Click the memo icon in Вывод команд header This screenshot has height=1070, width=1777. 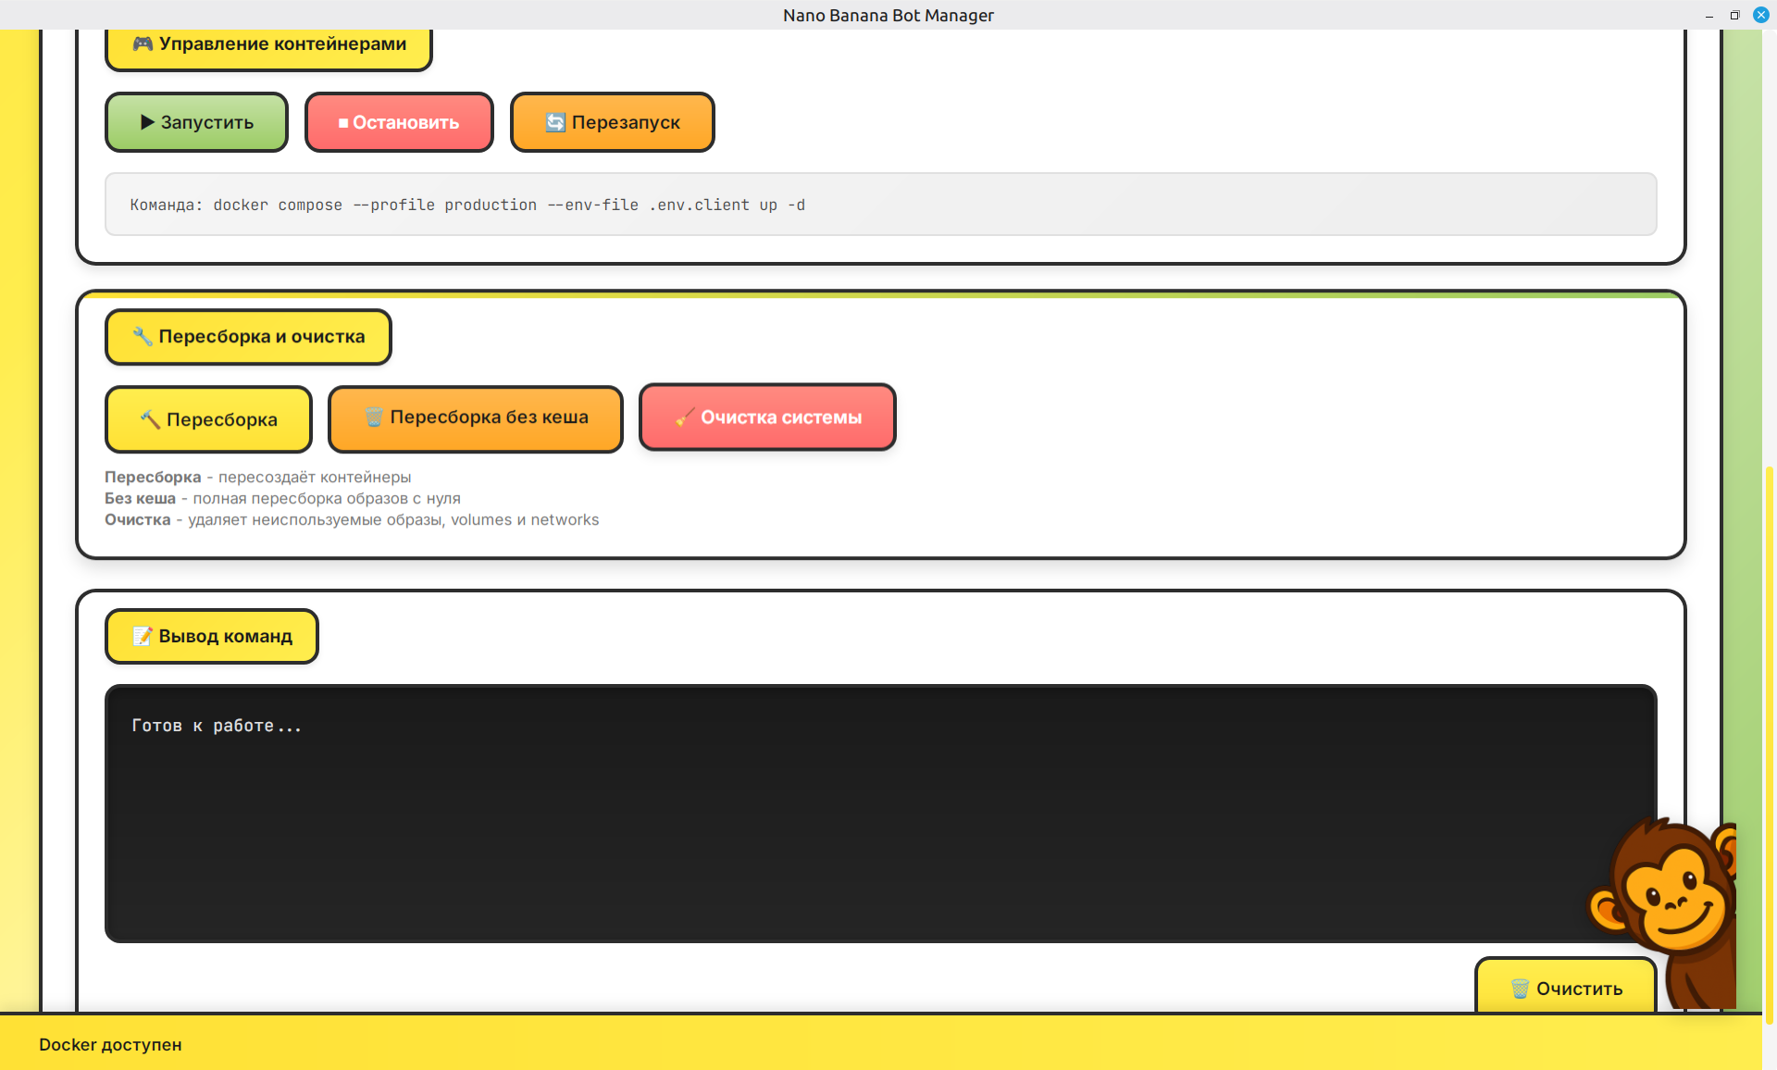click(x=143, y=636)
